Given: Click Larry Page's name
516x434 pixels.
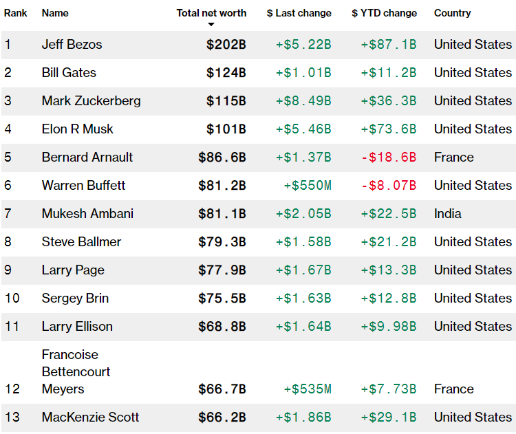Looking at the screenshot, I should click(x=73, y=270).
